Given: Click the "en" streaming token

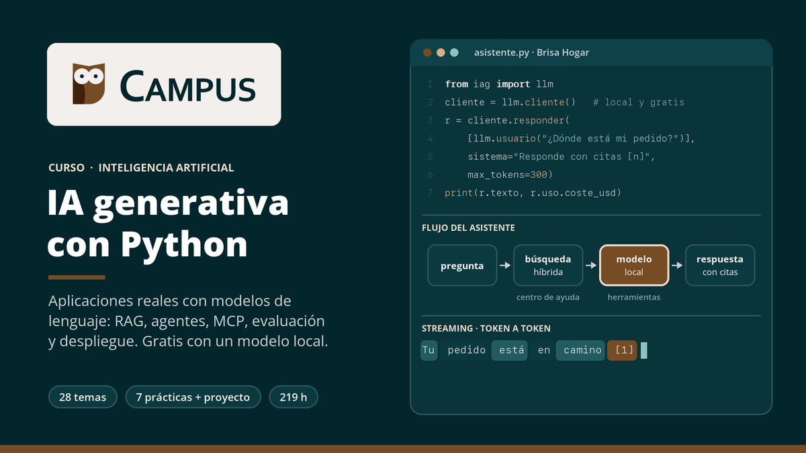Looking at the screenshot, I should (x=543, y=350).
